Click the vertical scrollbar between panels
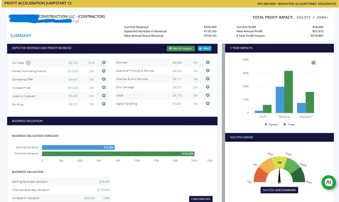Viewport: 339px width, 202px height. point(223,123)
